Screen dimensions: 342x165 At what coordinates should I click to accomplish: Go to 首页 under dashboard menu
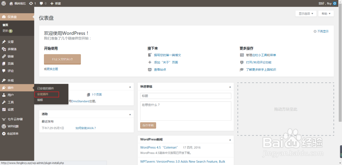click(5, 25)
